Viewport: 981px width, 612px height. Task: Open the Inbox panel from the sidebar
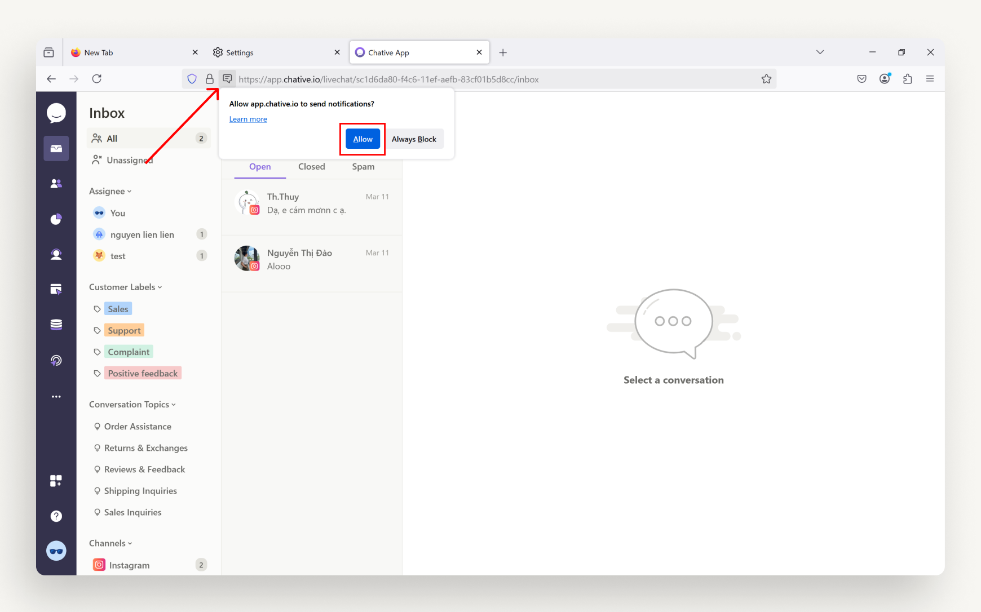[56, 148]
